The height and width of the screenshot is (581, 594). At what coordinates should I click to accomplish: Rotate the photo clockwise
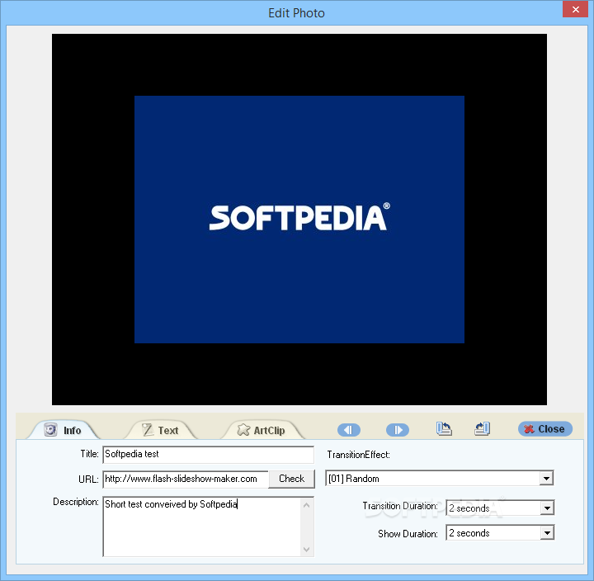483,429
